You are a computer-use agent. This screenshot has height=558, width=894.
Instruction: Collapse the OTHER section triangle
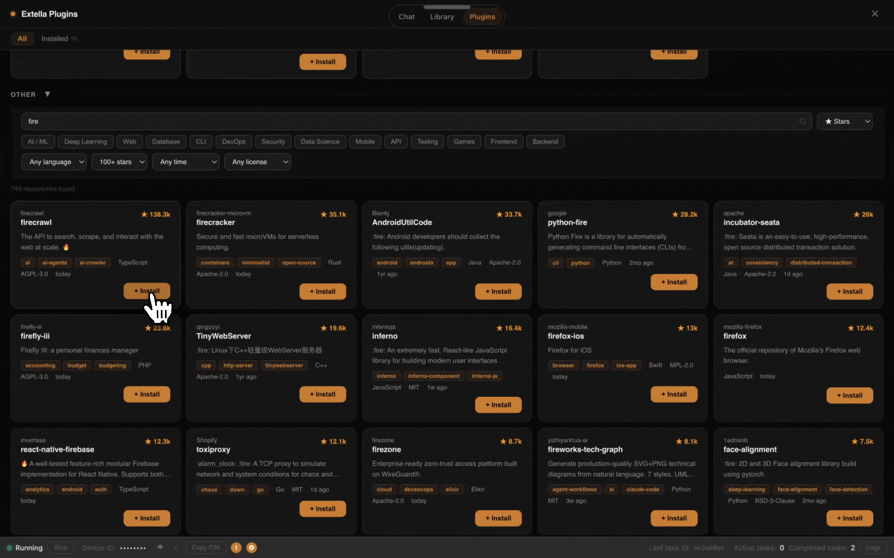tap(47, 94)
